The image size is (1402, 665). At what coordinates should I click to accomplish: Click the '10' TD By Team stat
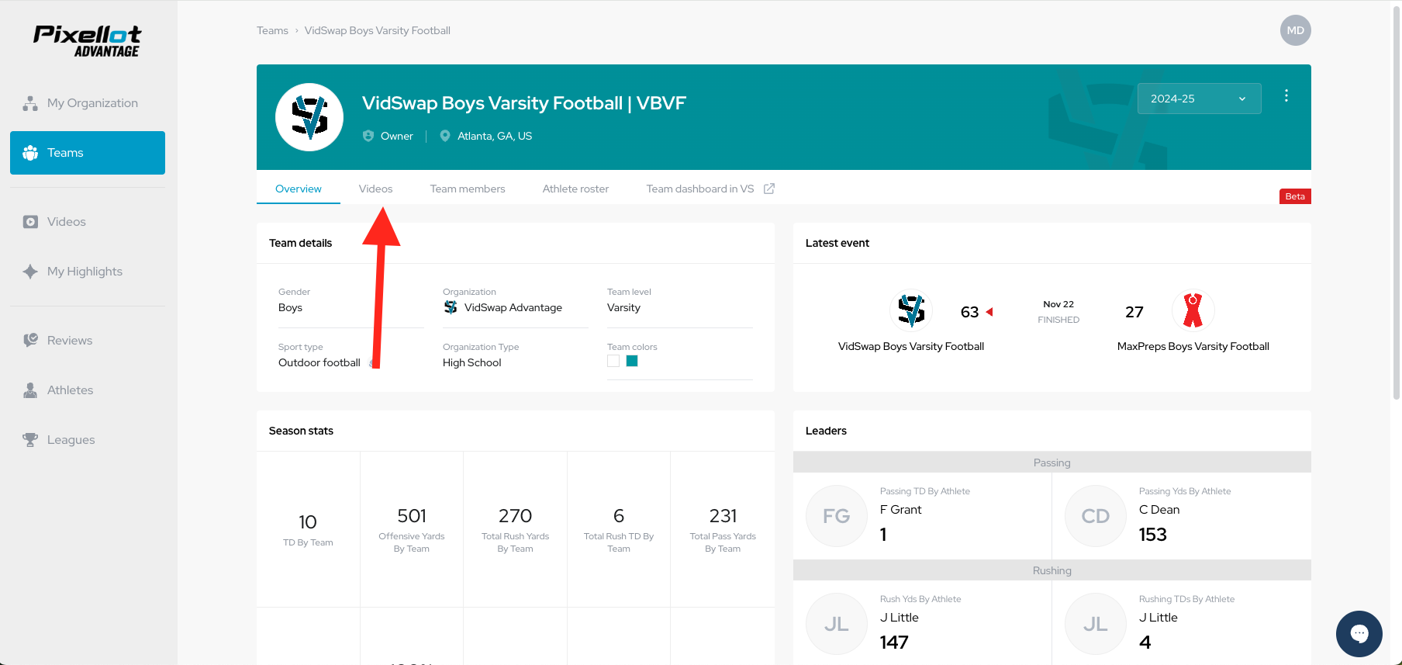(x=308, y=522)
